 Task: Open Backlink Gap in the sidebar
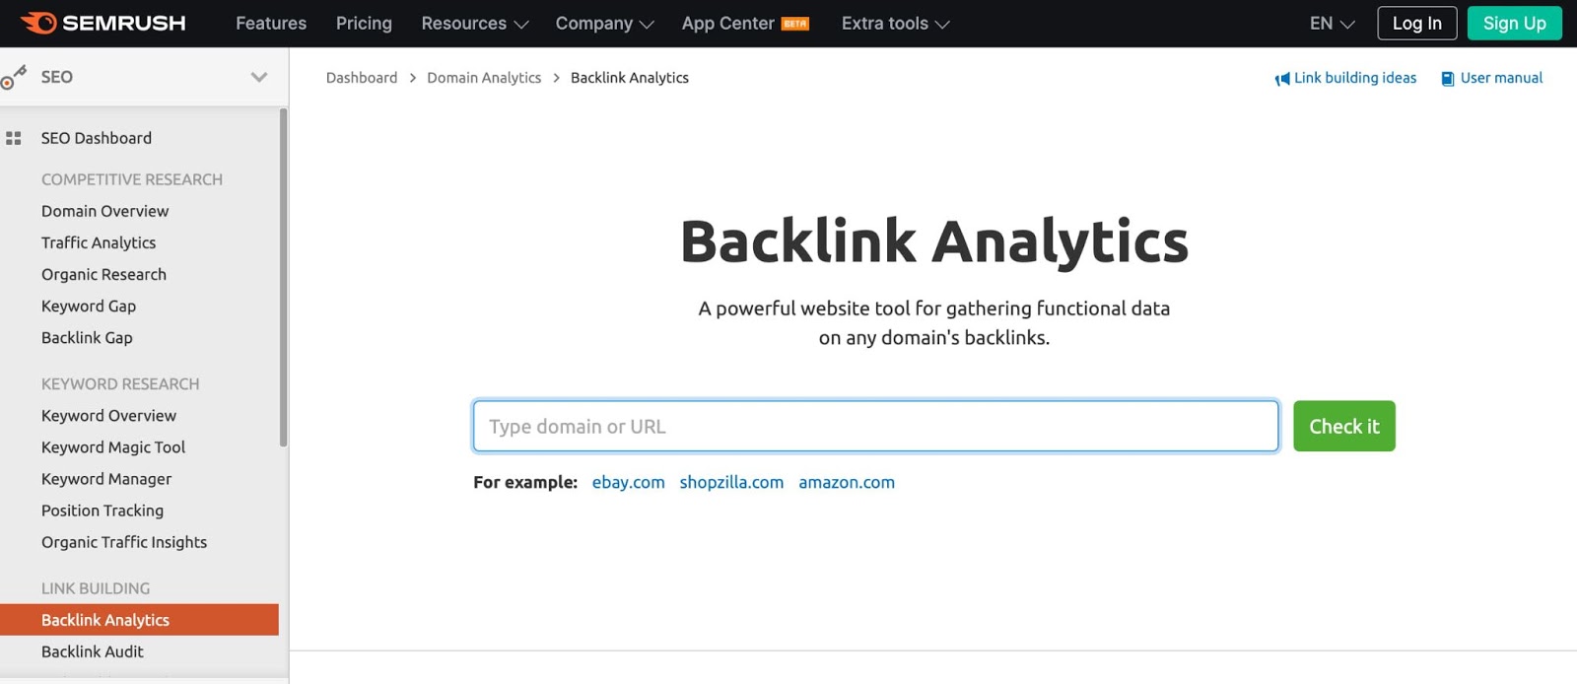click(87, 337)
